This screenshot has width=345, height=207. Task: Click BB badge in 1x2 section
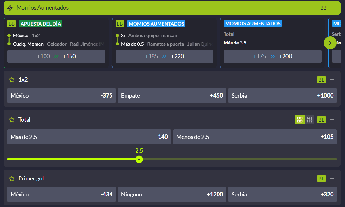(322, 80)
